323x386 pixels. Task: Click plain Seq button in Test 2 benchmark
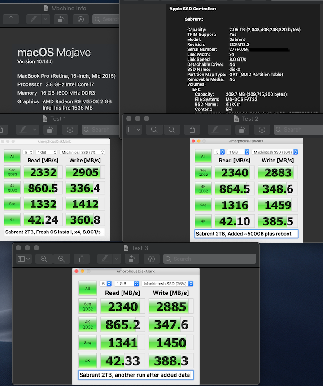click(203, 205)
